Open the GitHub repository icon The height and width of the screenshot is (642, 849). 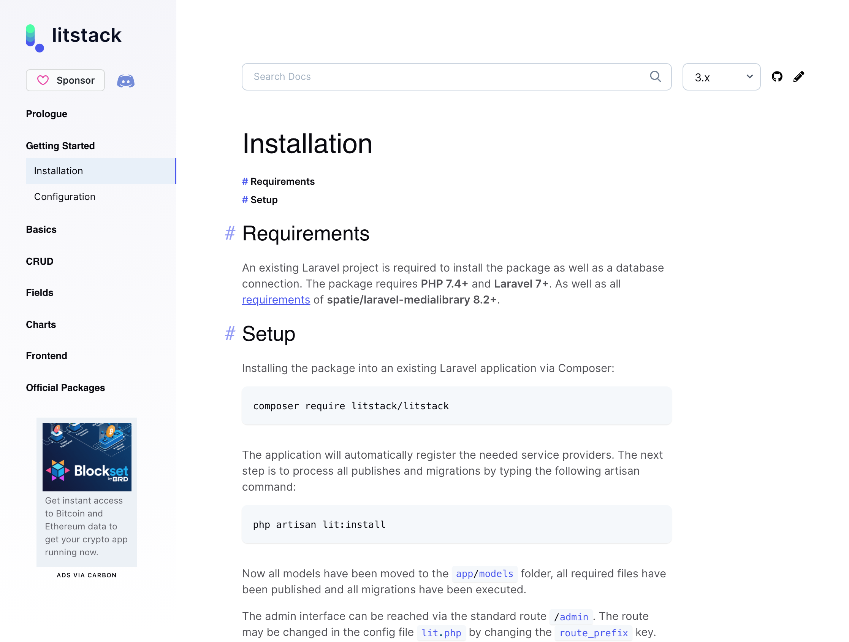click(776, 77)
